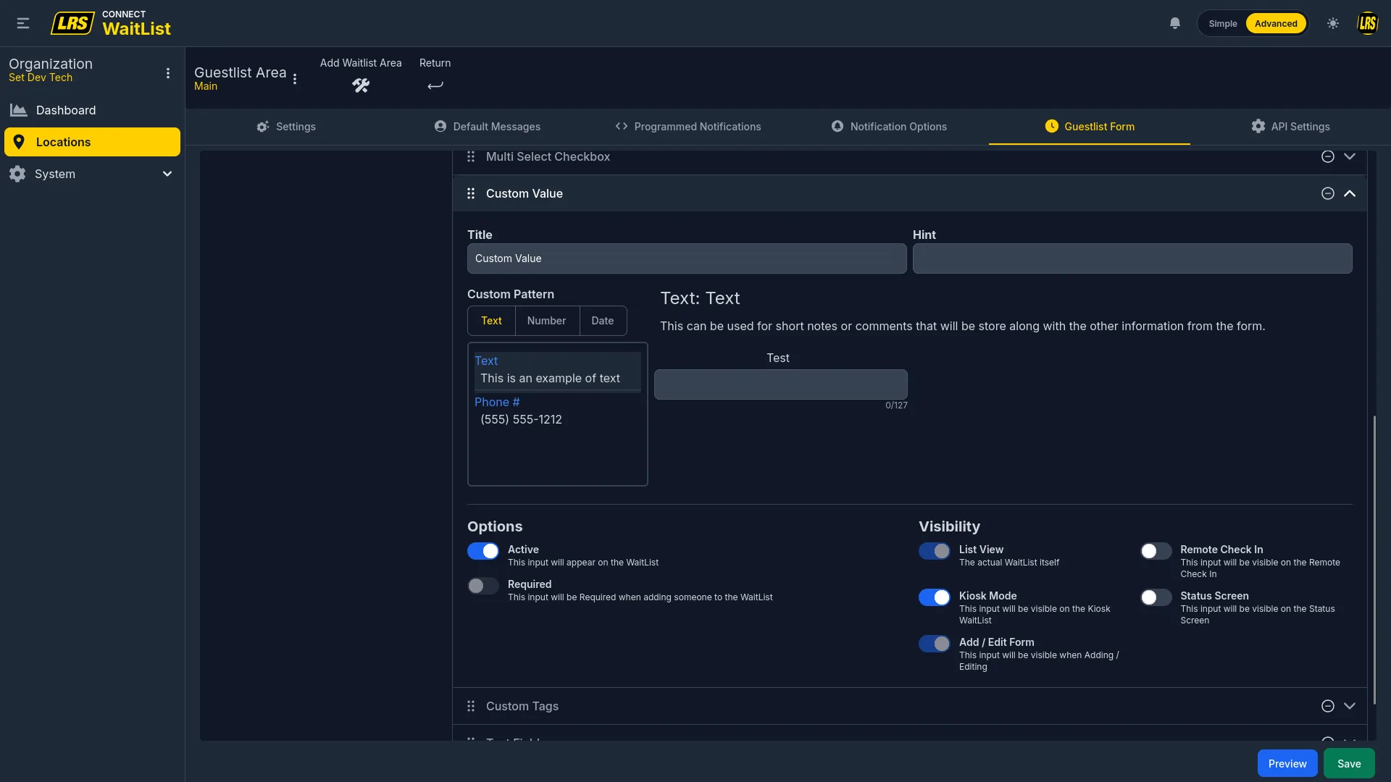Remove the Custom Tags field with minus icon
Screen dimensions: 1391x782
1328,706
